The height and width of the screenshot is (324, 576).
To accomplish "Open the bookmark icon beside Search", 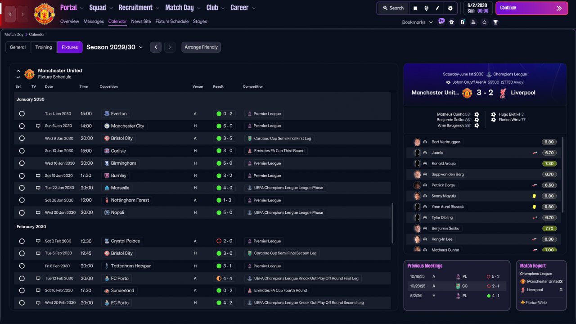I will pos(415,8).
